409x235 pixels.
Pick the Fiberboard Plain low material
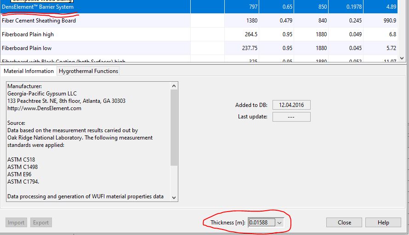point(27,48)
